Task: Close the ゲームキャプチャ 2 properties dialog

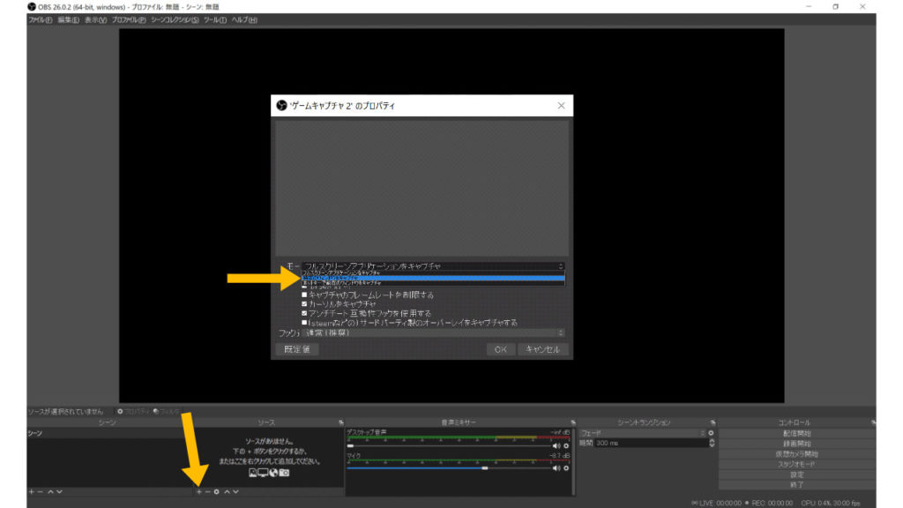Action: pyautogui.click(x=561, y=106)
